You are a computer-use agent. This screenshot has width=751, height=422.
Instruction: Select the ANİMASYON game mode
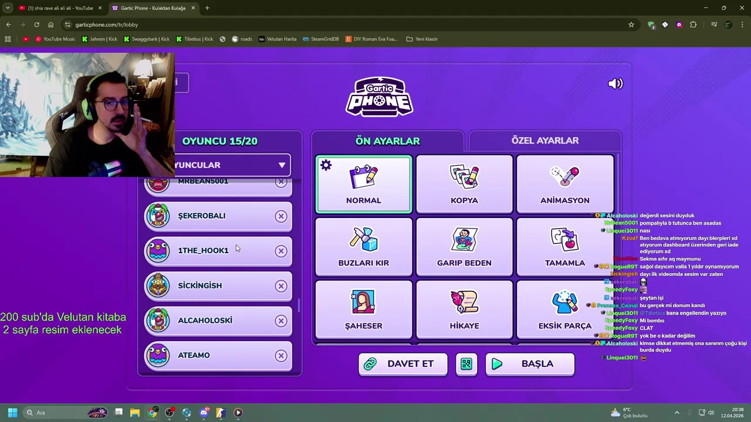(564, 184)
